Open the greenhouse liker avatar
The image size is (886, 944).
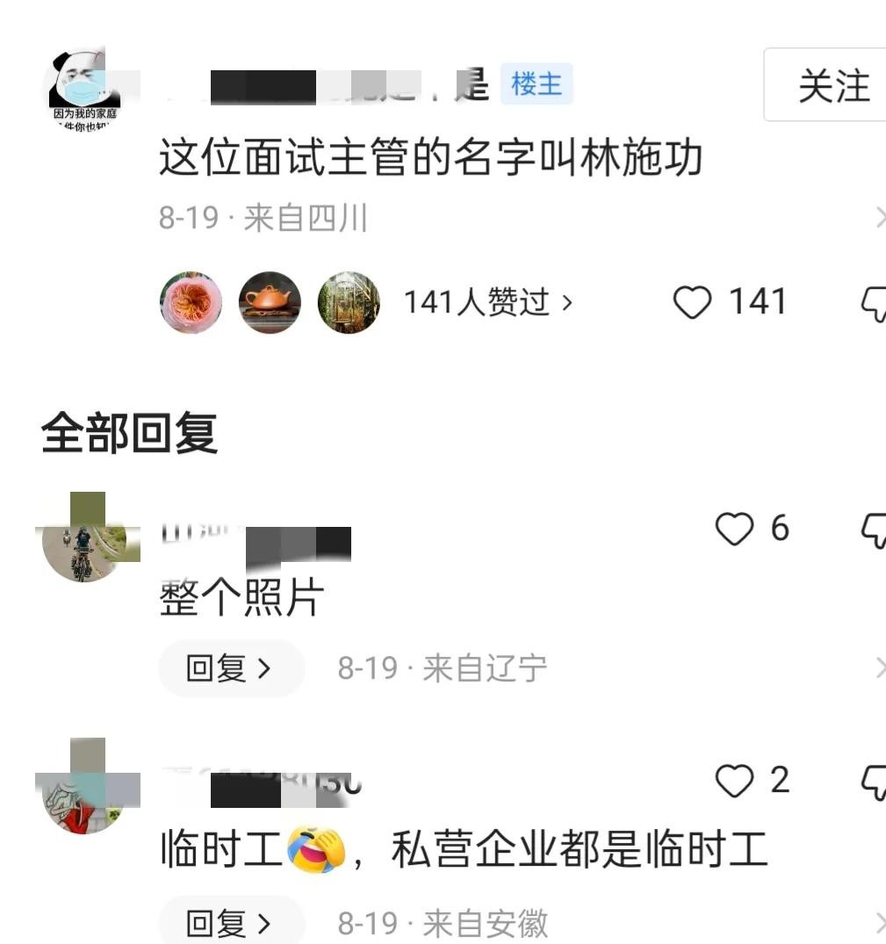tap(349, 302)
